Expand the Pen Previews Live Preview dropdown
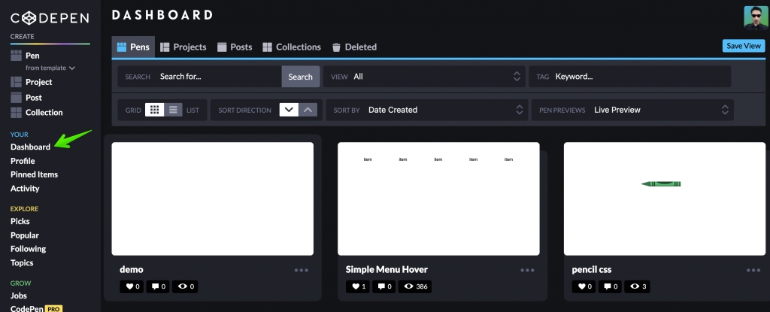Screen dimensions: 770x312 click(x=632, y=110)
